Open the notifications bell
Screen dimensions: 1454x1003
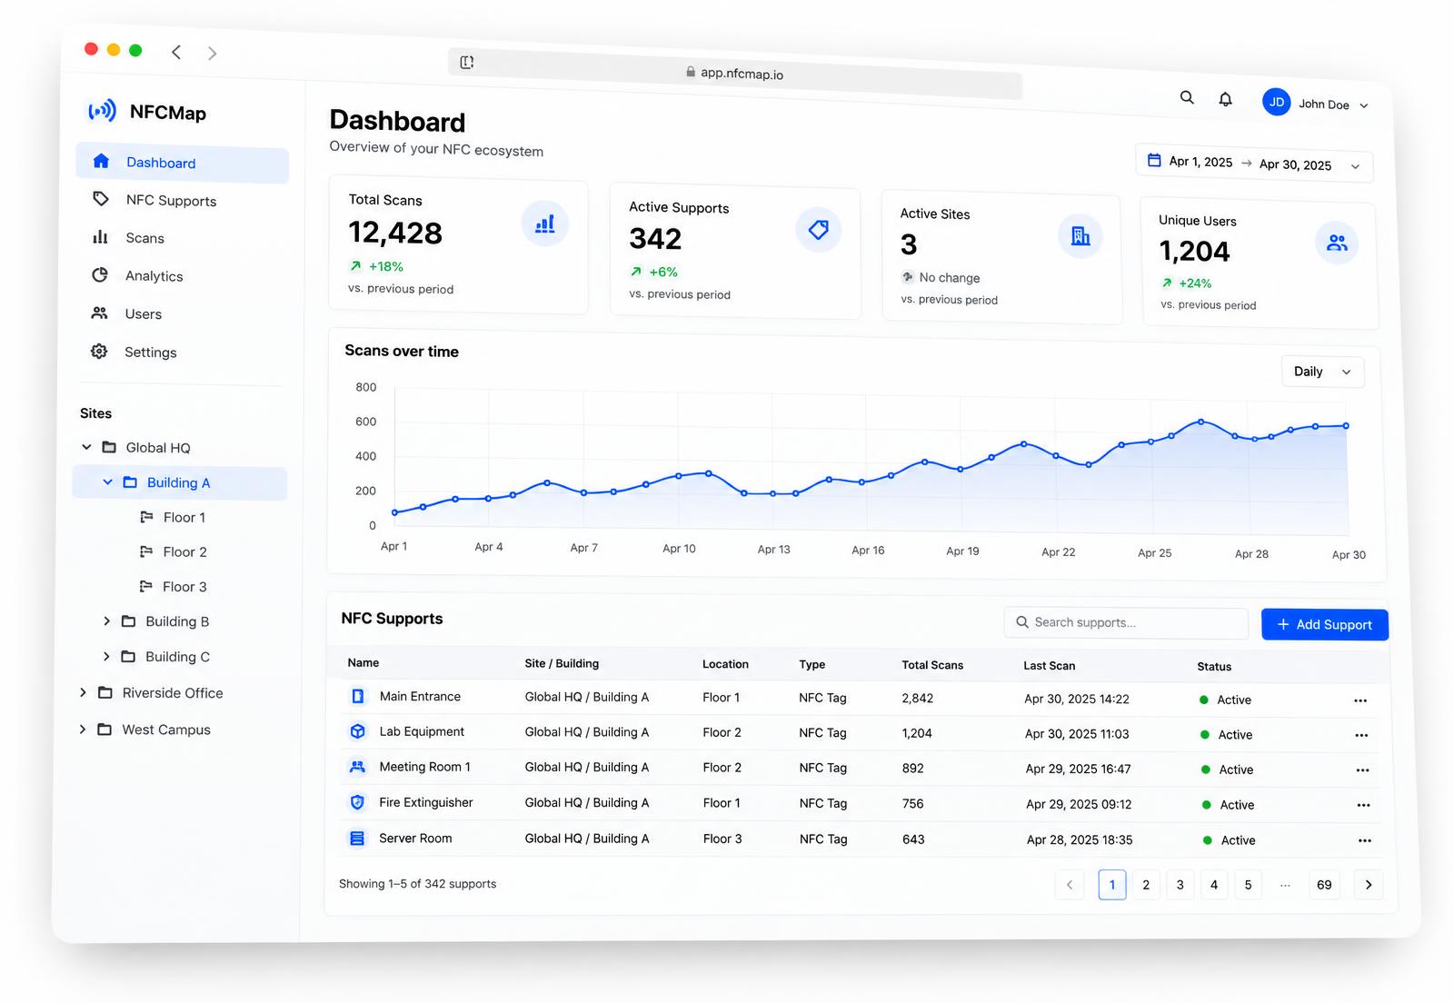(1225, 99)
